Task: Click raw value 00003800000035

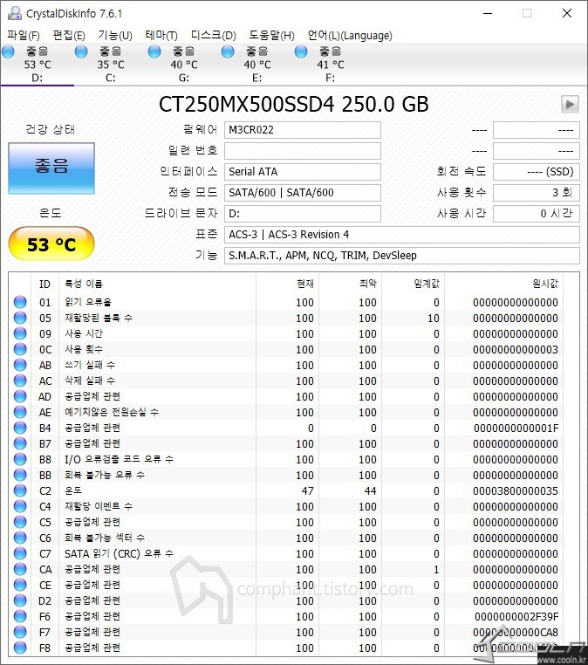Action: (x=516, y=490)
